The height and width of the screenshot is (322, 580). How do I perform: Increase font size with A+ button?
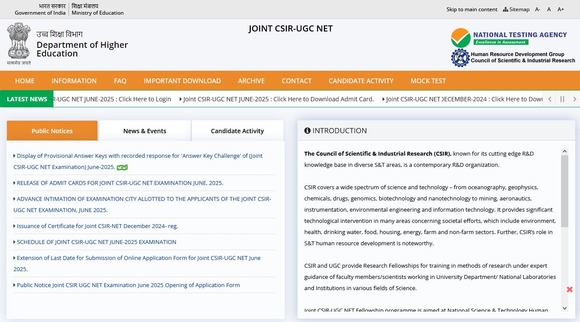561,9
